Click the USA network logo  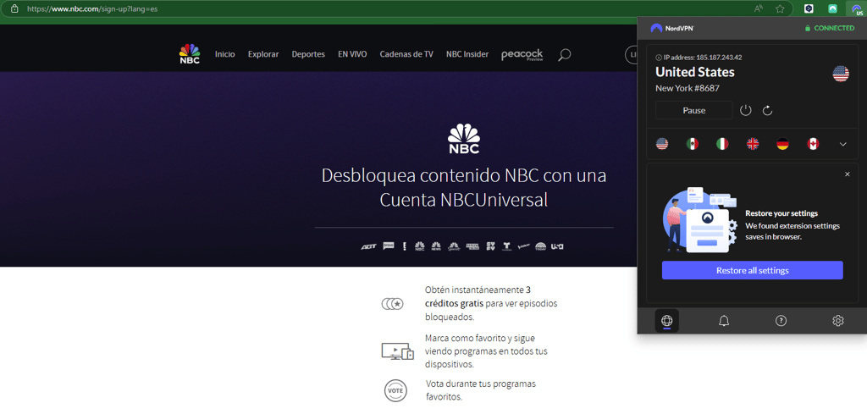point(557,246)
